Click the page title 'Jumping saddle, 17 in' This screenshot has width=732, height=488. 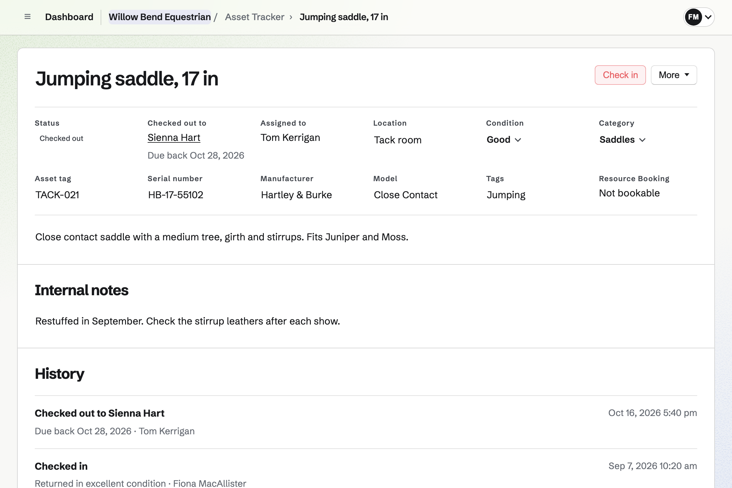pos(127,79)
